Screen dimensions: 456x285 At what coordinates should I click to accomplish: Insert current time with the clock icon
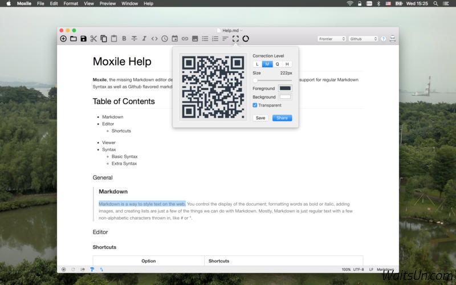(x=165, y=39)
